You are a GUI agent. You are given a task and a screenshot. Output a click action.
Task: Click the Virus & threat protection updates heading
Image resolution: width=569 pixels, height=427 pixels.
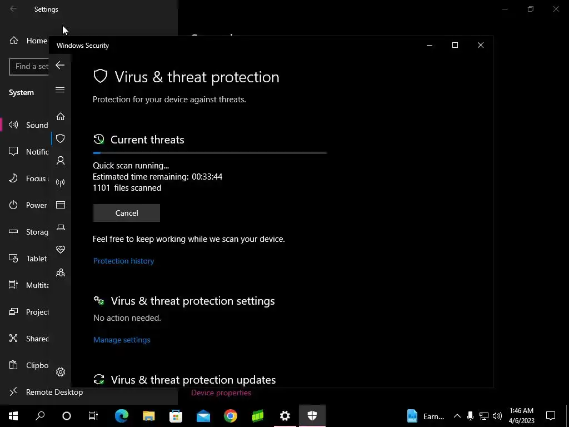[193, 380]
